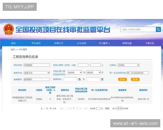
Task: Click the 注册地 column header
Action: point(39,90)
